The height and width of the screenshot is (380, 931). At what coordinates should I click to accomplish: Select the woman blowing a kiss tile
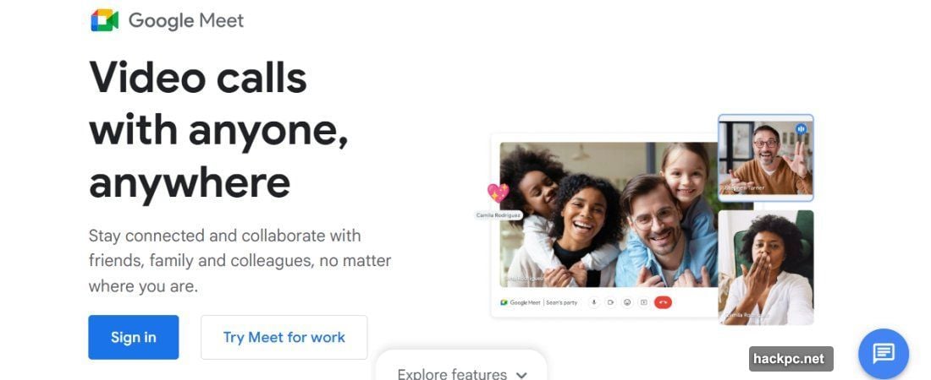766,268
